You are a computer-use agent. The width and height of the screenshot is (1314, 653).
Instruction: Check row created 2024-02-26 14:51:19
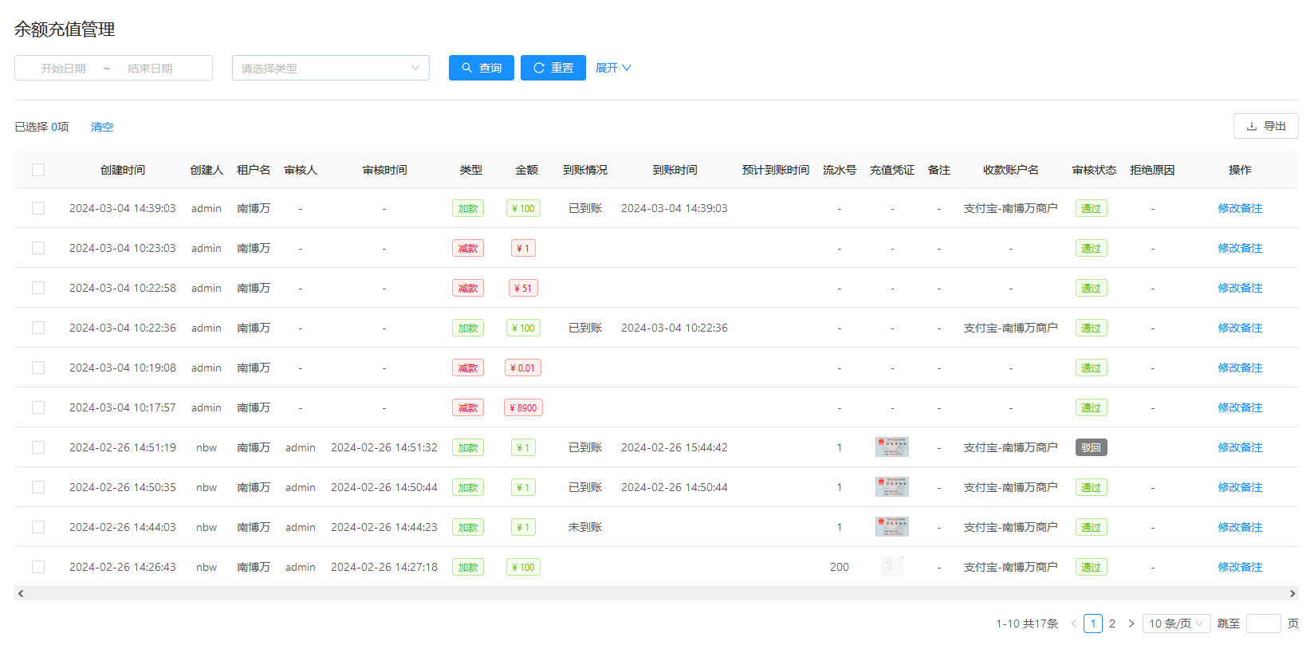click(38, 447)
